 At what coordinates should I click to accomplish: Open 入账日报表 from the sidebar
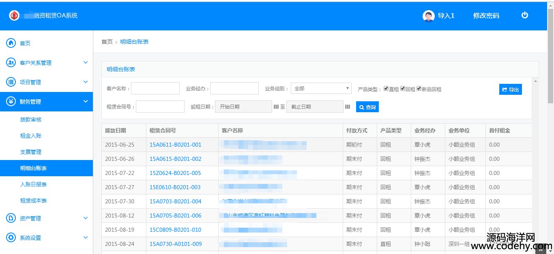33,184
